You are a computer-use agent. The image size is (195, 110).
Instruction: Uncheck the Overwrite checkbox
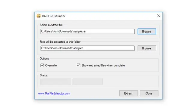tap(42, 65)
